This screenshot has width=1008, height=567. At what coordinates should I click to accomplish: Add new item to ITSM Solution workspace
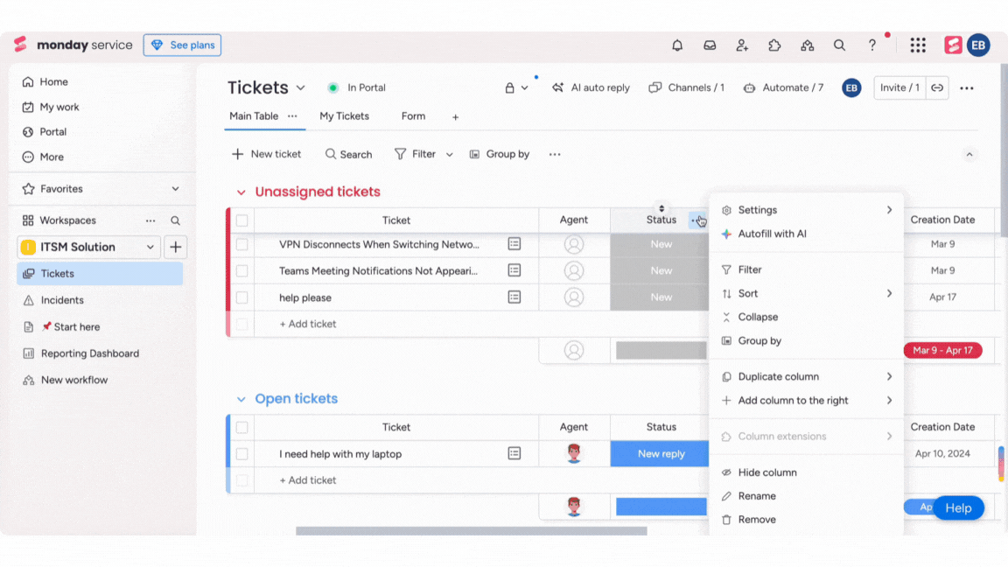(x=176, y=247)
